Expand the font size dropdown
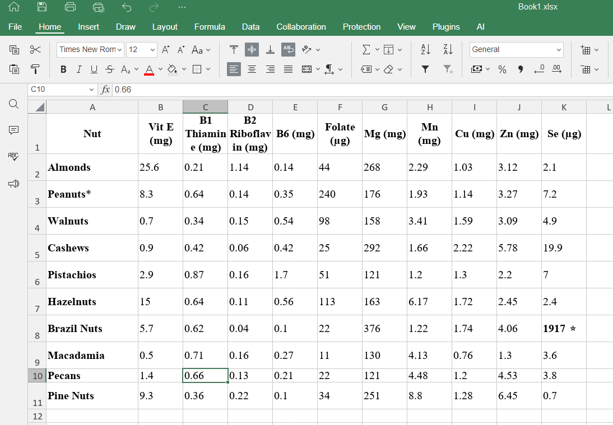 coord(153,50)
